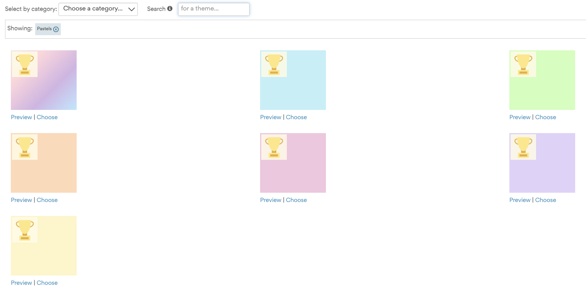
Task: Choose the lavender pastel theme
Action: (546, 200)
